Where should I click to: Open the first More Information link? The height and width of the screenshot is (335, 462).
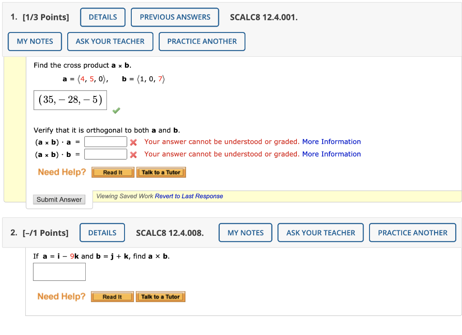[x=332, y=142]
